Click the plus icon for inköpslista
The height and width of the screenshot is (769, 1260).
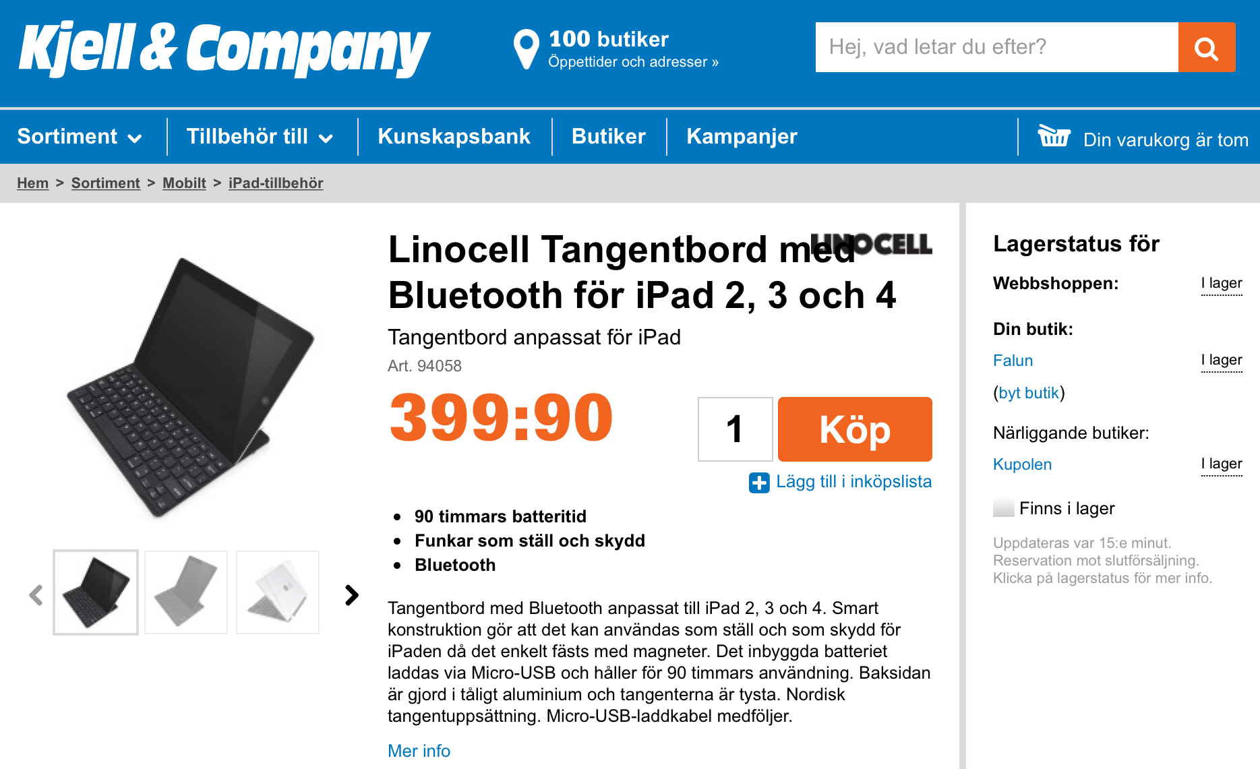[x=759, y=483]
